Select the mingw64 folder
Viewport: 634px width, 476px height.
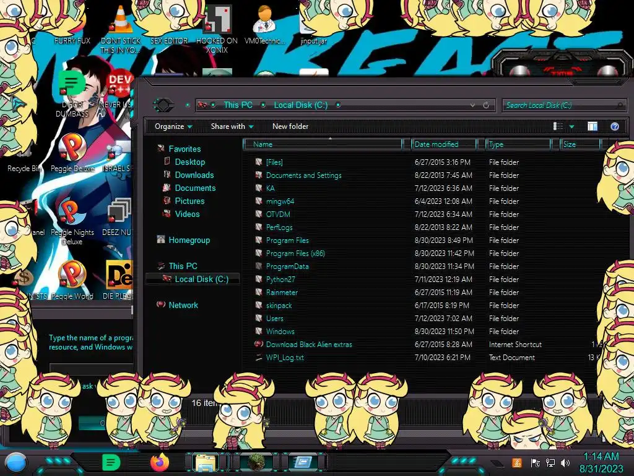pos(280,201)
